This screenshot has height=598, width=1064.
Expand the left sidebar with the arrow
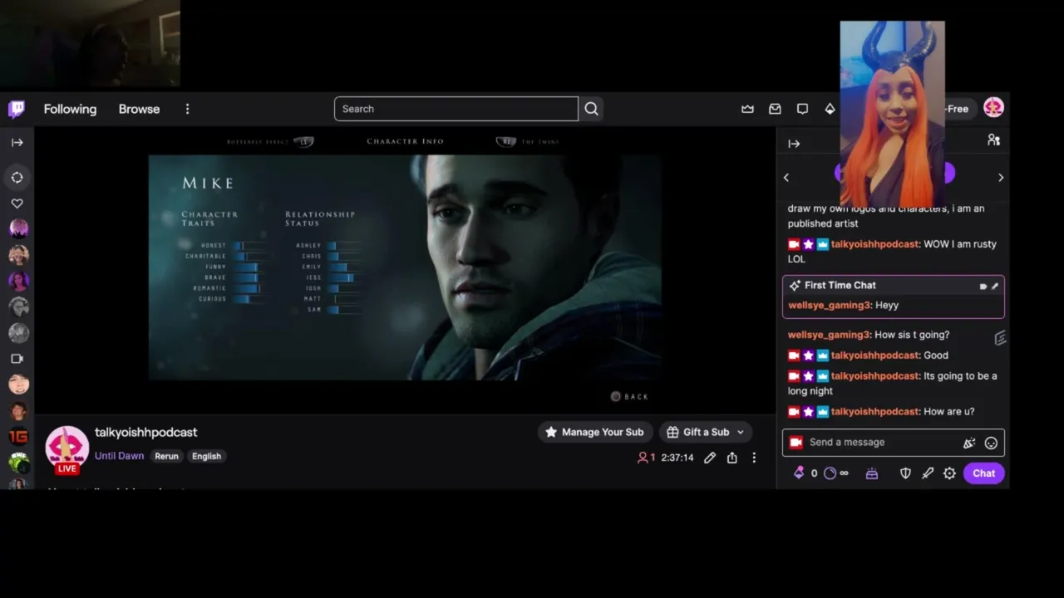pyautogui.click(x=17, y=142)
